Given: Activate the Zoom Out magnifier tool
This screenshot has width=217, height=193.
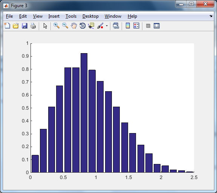Looking at the screenshot, I should pyautogui.click(x=65, y=26).
